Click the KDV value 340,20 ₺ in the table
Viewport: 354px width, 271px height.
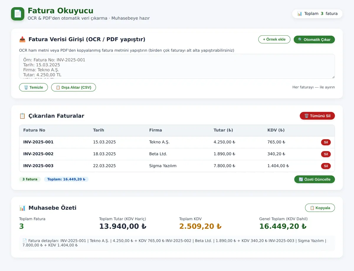coord(276,154)
